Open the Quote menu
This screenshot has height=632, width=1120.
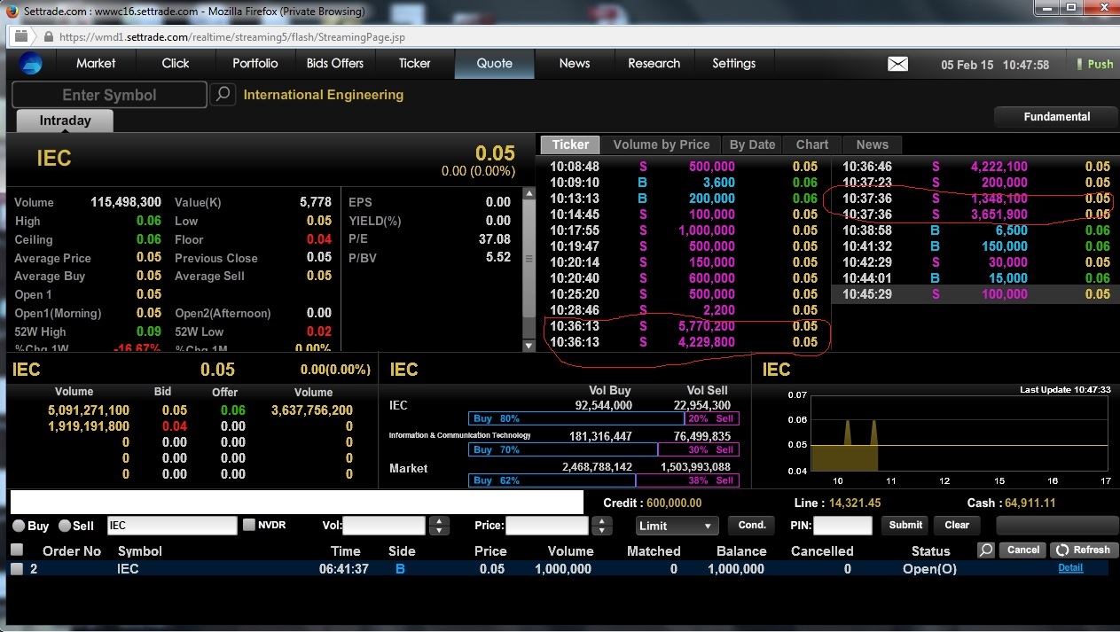pyautogui.click(x=495, y=64)
